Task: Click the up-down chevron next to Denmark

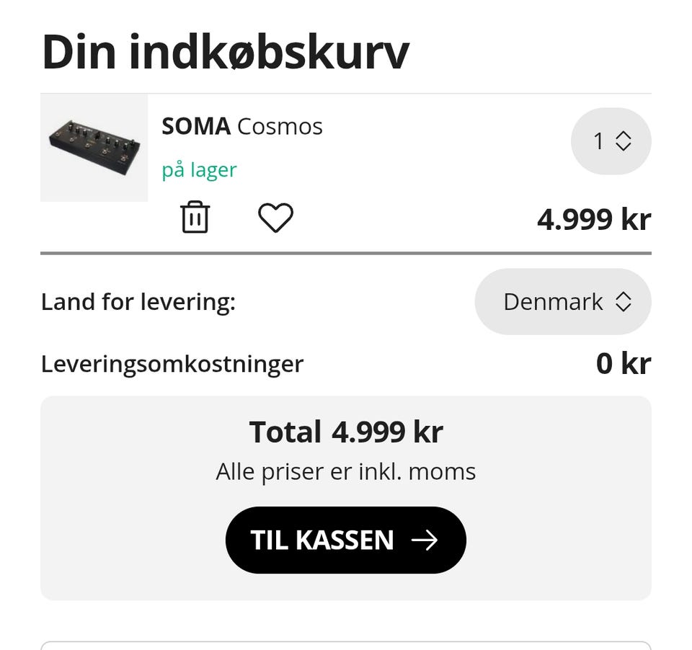Action: point(624,302)
